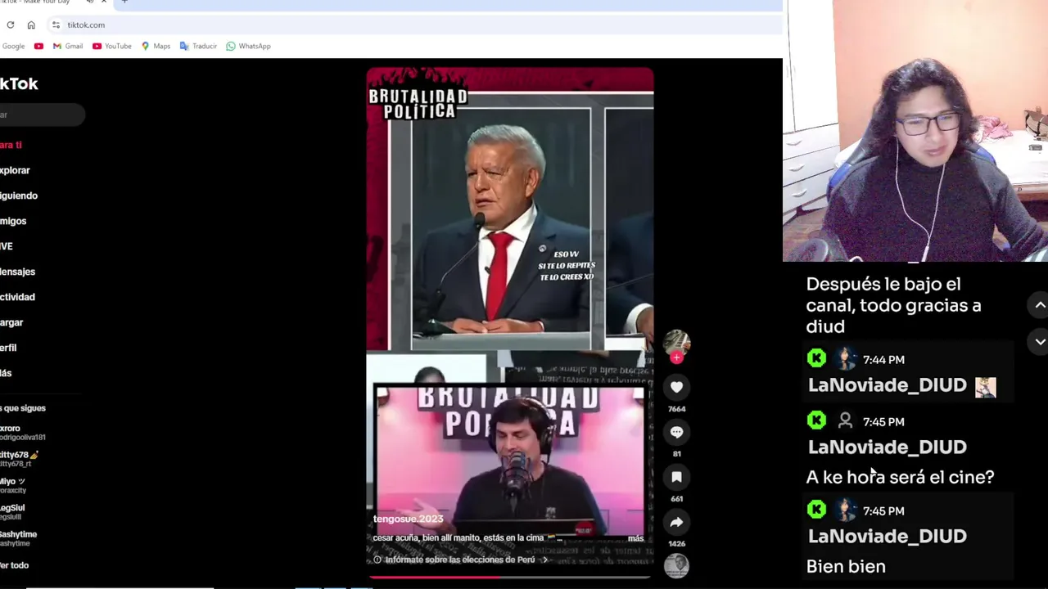Open Perfil page
The width and height of the screenshot is (1048, 589).
pyautogui.click(x=8, y=348)
